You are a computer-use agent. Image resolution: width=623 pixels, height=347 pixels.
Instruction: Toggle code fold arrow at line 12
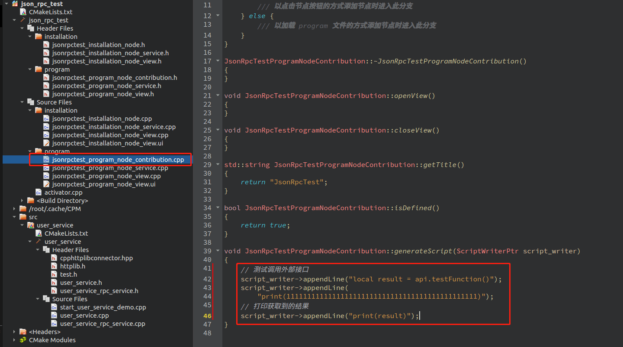218,16
